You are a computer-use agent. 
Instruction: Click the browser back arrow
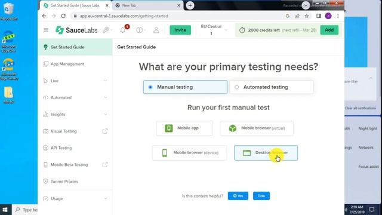[x=44, y=16]
